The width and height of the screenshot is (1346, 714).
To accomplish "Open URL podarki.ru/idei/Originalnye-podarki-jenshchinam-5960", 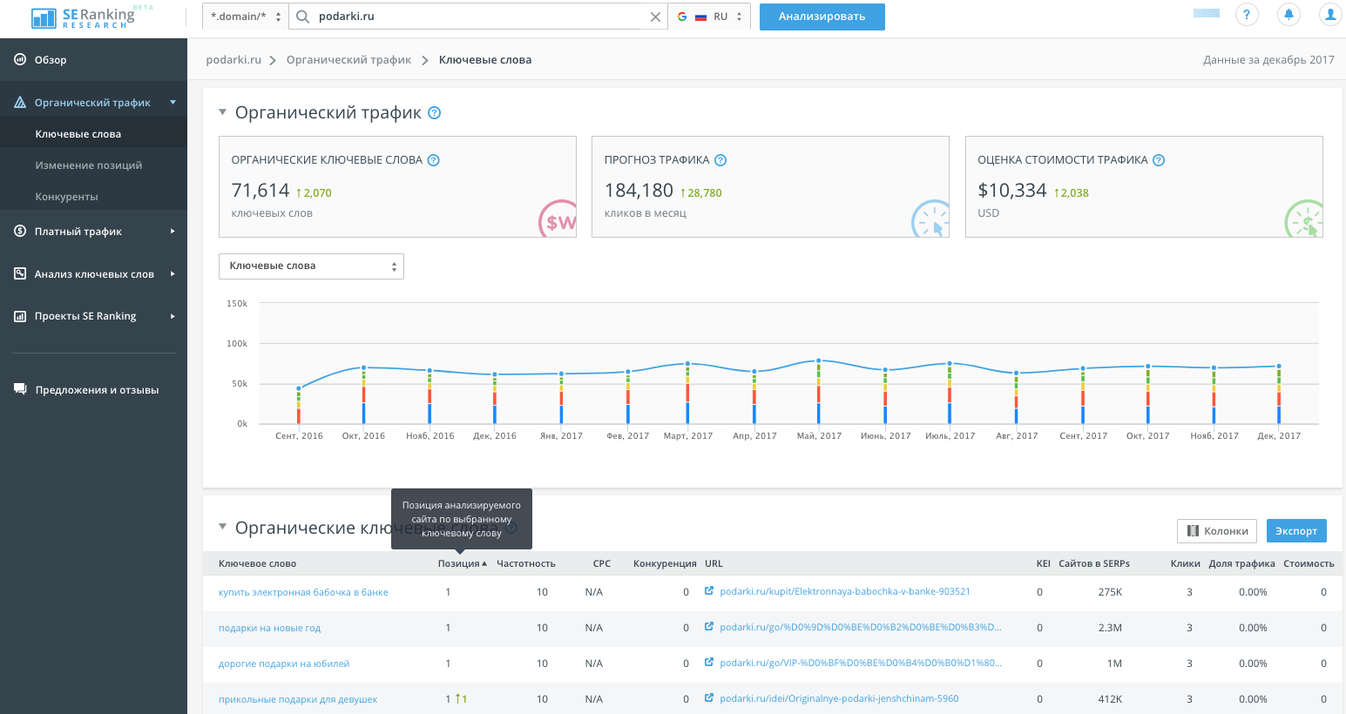I will [839, 698].
